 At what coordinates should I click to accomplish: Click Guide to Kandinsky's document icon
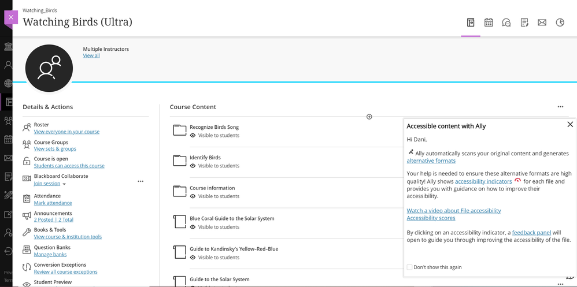coord(180,252)
